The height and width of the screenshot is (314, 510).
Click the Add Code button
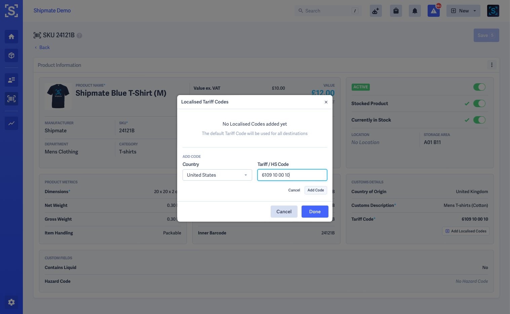point(316,190)
